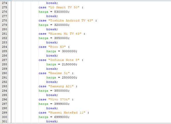Click the "Vivo Y70t" string
The height and width of the screenshot is (124, 171).
tap(59, 99)
